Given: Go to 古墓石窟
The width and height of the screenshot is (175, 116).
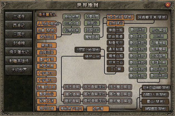Looking at the screenshot, I should coord(92,17).
